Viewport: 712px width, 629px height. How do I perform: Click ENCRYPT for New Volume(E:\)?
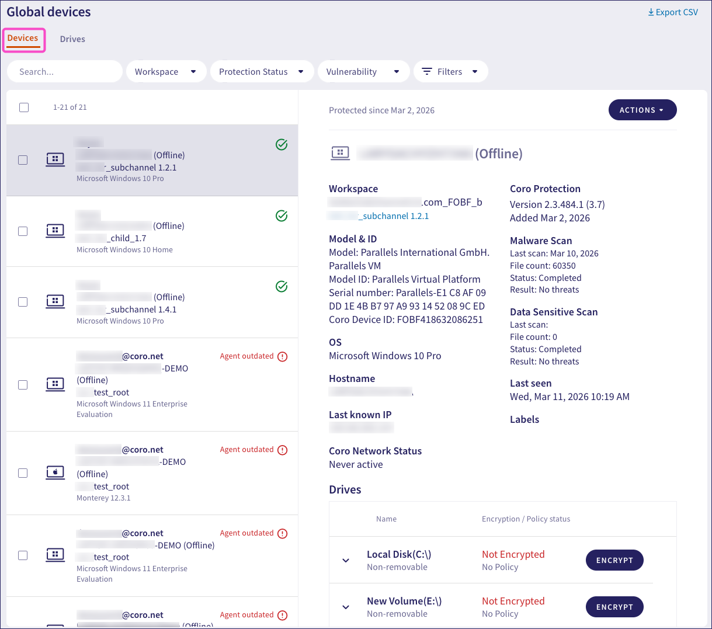614,607
